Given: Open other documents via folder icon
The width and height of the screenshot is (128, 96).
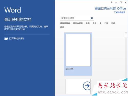Looking at the screenshot, I should [x=6, y=39].
